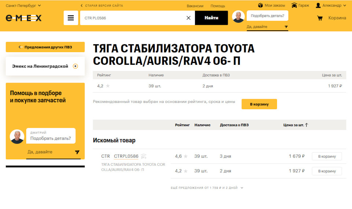The height and width of the screenshot is (209, 352).
Task: Click the Найти search button
Action: 211,18
